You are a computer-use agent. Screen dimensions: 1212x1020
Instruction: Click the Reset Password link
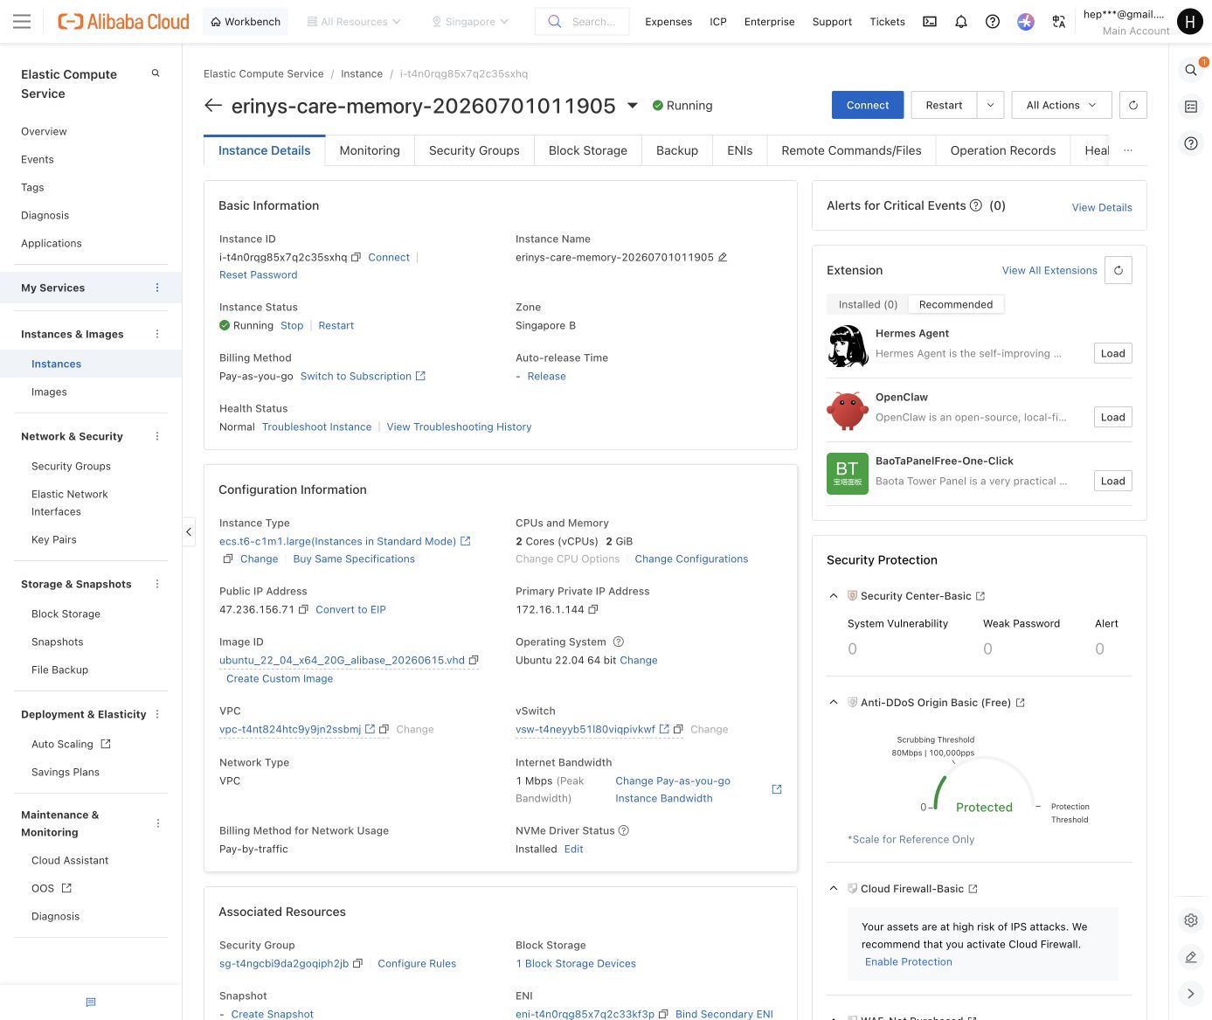pos(259,274)
